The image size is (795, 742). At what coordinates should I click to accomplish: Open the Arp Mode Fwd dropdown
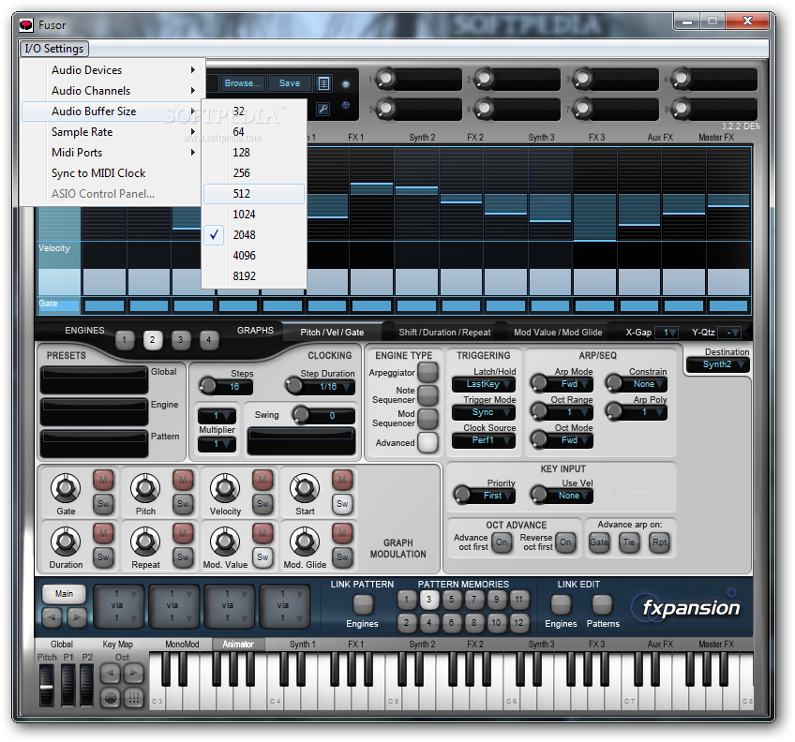pos(570,384)
